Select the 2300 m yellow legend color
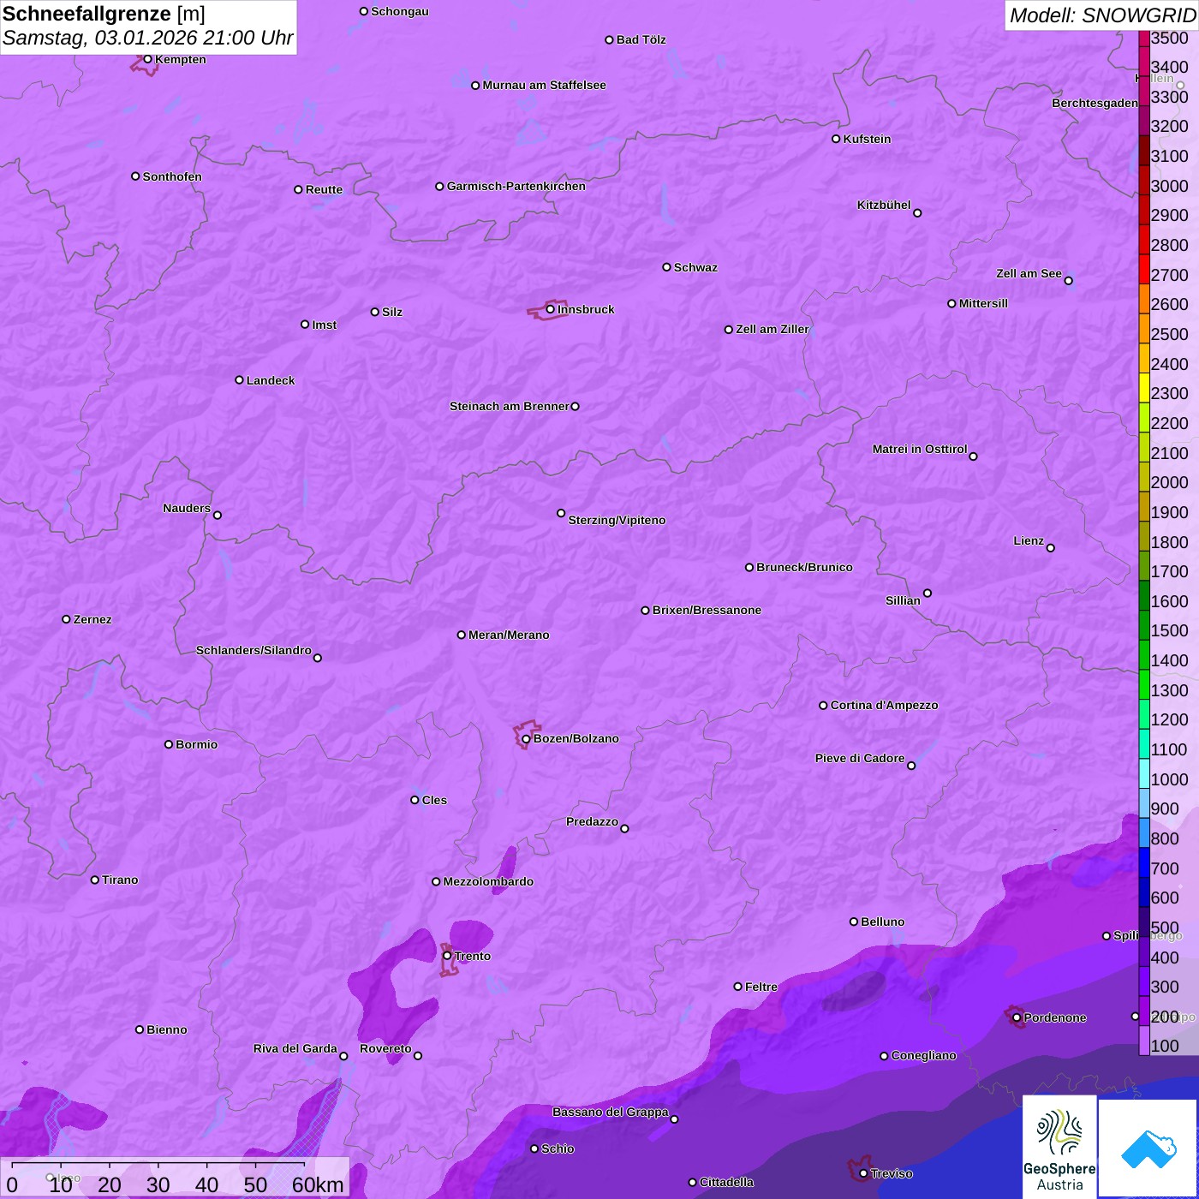The height and width of the screenshot is (1199, 1199). [1144, 387]
